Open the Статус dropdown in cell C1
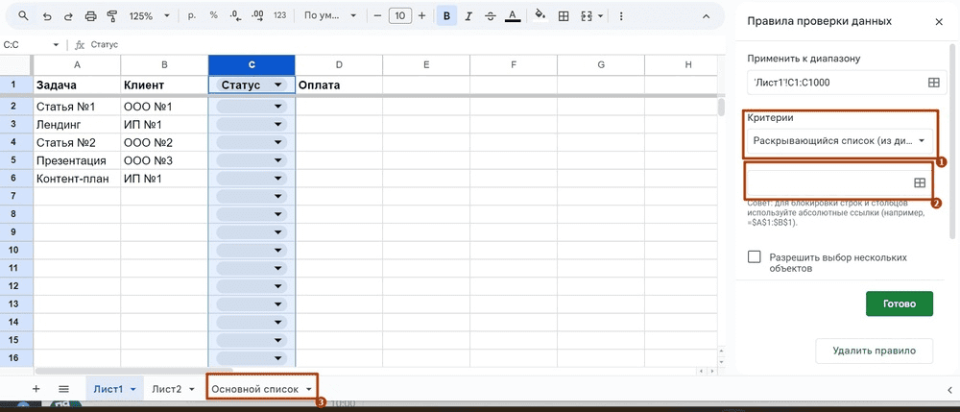960x412 pixels. click(x=278, y=85)
